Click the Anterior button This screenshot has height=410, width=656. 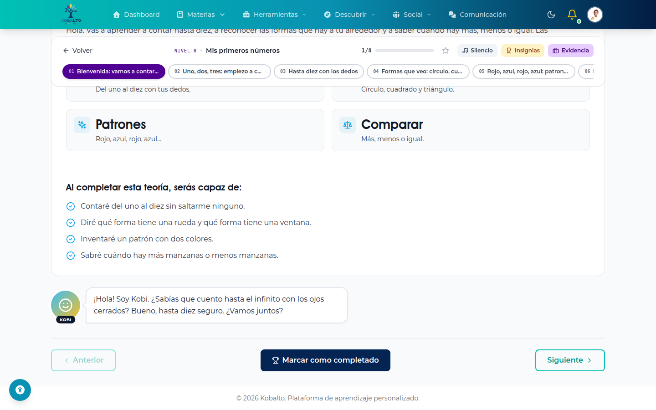pos(83,360)
